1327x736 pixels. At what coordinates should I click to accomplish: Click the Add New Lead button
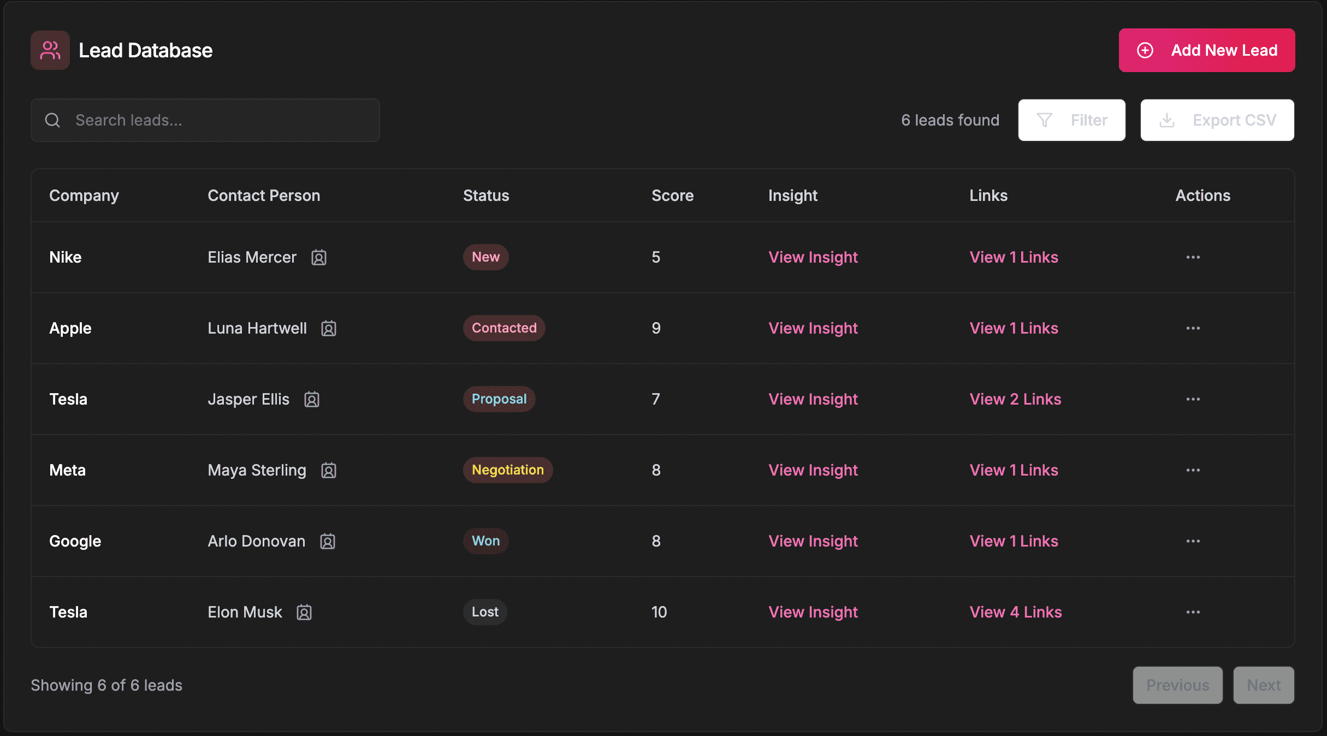tap(1207, 50)
